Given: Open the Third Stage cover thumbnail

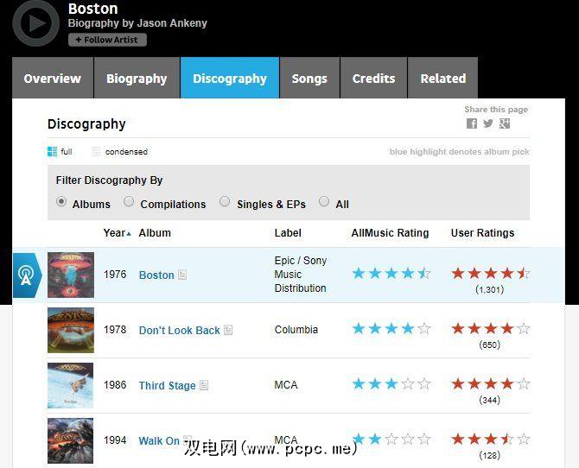Looking at the screenshot, I should pyautogui.click(x=71, y=385).
